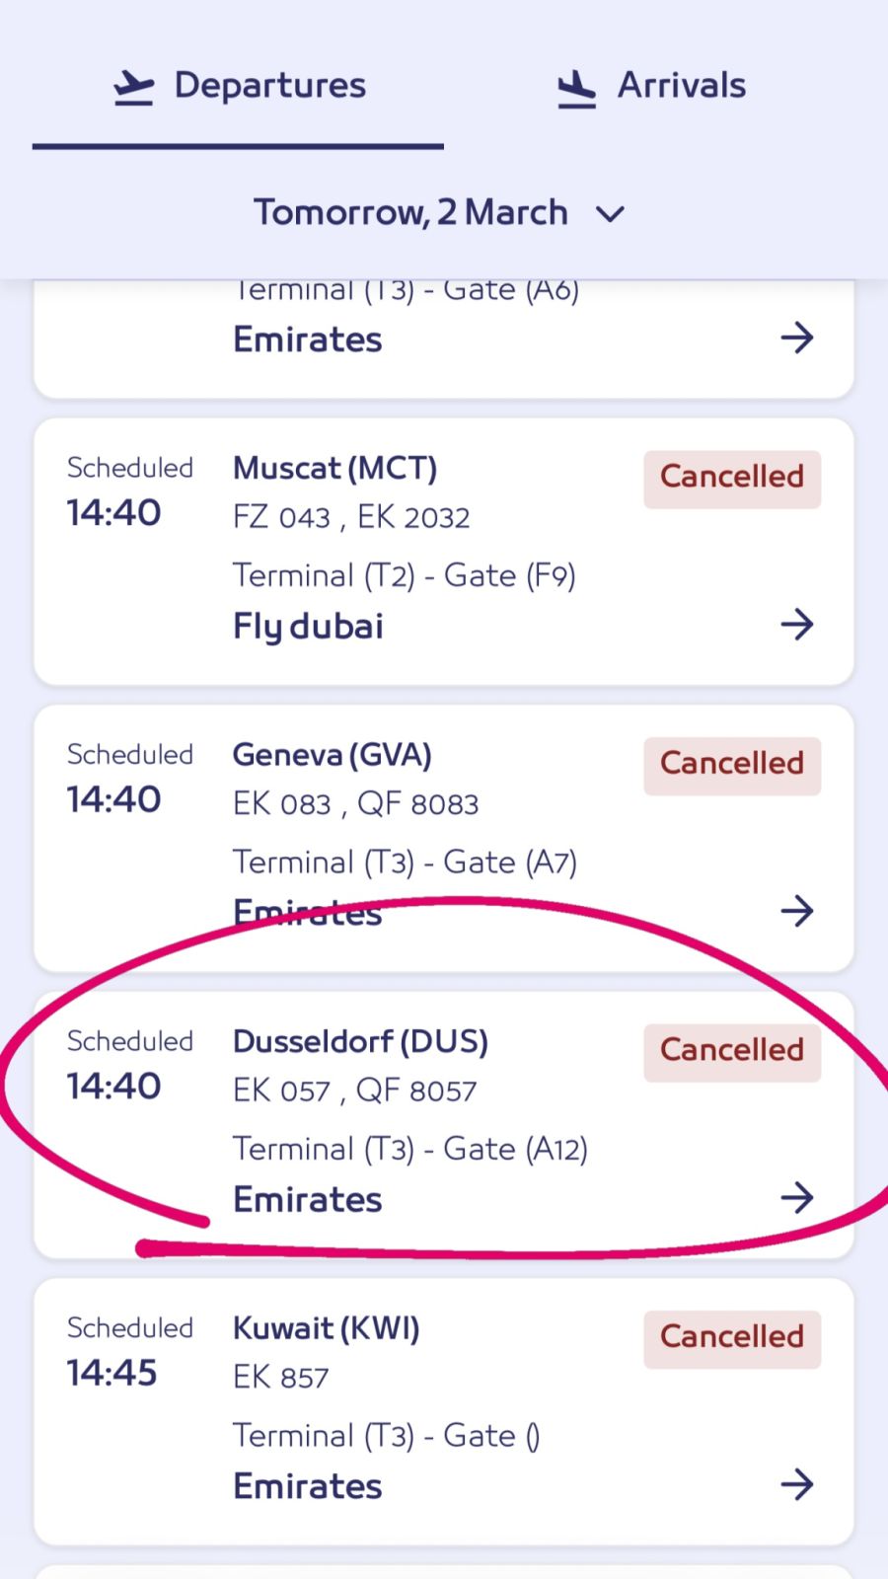The width and height of the screenshot is (888, 1579).
Task: Open the date picker for Tomorrow, 2 March
Action: tap(411, 212)
